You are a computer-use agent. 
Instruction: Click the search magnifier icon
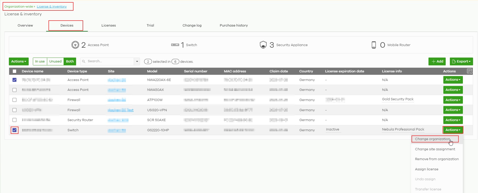click(84, 61)
